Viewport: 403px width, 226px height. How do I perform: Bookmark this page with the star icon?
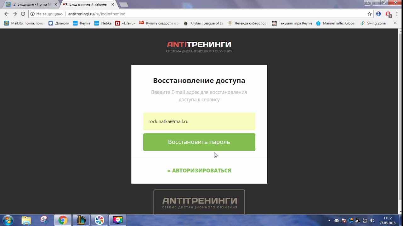pos(370,14)
